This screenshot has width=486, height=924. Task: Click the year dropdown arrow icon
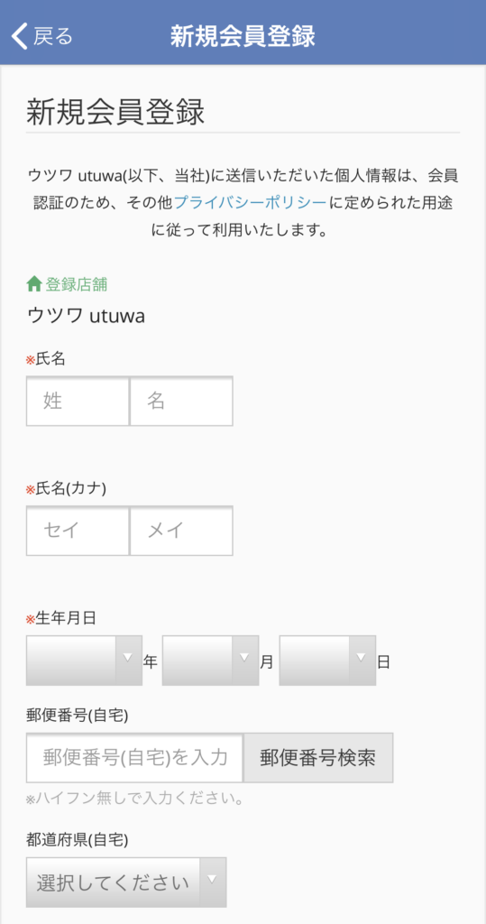coord(128,658)
